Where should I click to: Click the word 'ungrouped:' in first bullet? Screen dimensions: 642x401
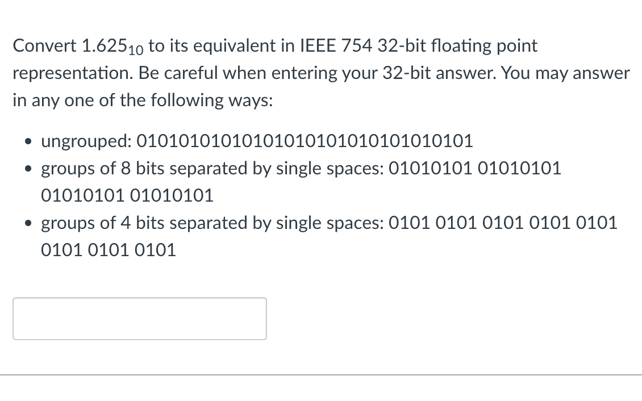(x=86, y=141)
